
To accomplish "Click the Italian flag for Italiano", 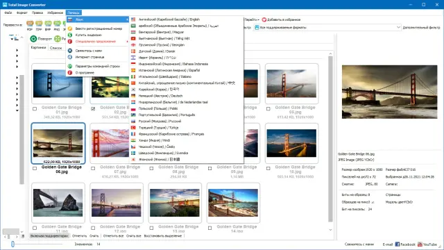I will [133, 76].
